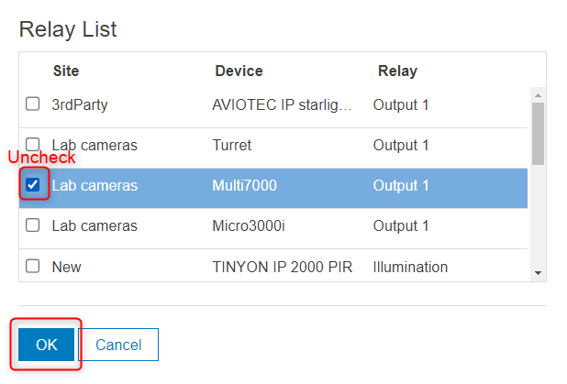Select the Turret device cell
567x384 pixels.
coord(231,145)
